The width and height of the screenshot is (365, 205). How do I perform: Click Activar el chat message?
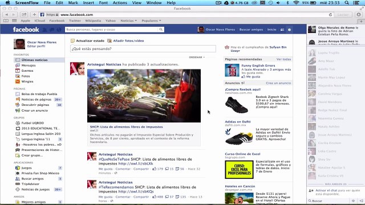tap(334, 192)
